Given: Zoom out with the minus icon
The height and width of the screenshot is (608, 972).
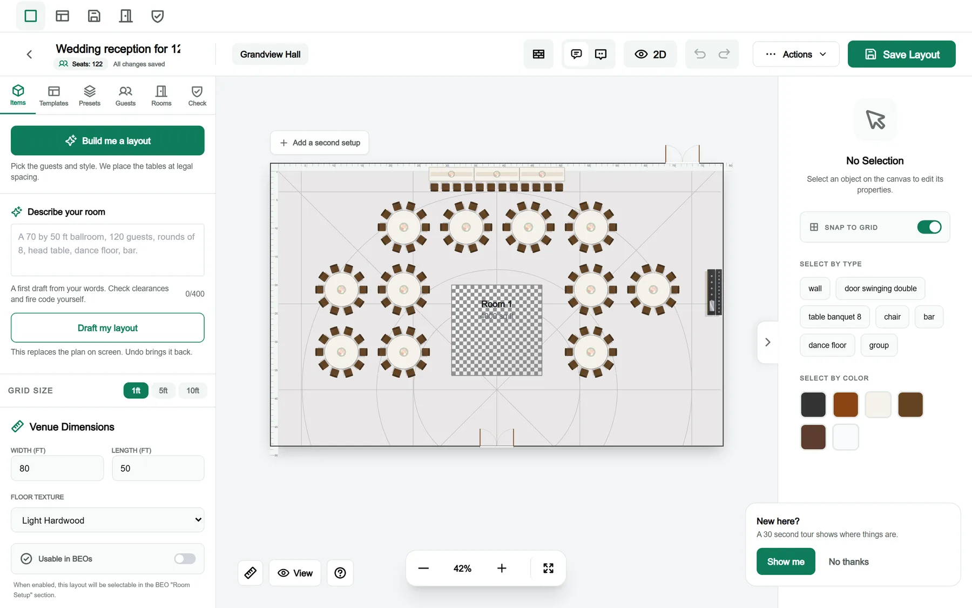Looking at the screenshot, I should point(423,569).
